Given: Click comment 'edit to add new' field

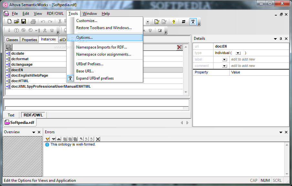Looking at the screenshot, I should click(x=259, y=66).
